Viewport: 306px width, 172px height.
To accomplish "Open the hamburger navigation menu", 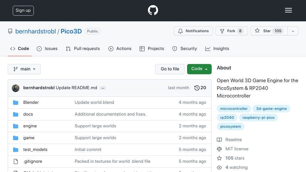I will [288, 10].
